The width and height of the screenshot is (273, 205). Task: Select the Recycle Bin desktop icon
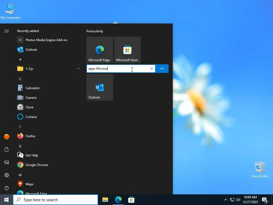coord(260,169)
